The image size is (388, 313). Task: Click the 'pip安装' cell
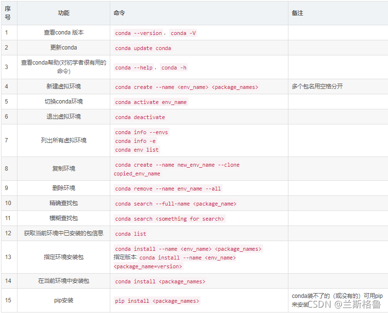[x=64, y=300]
